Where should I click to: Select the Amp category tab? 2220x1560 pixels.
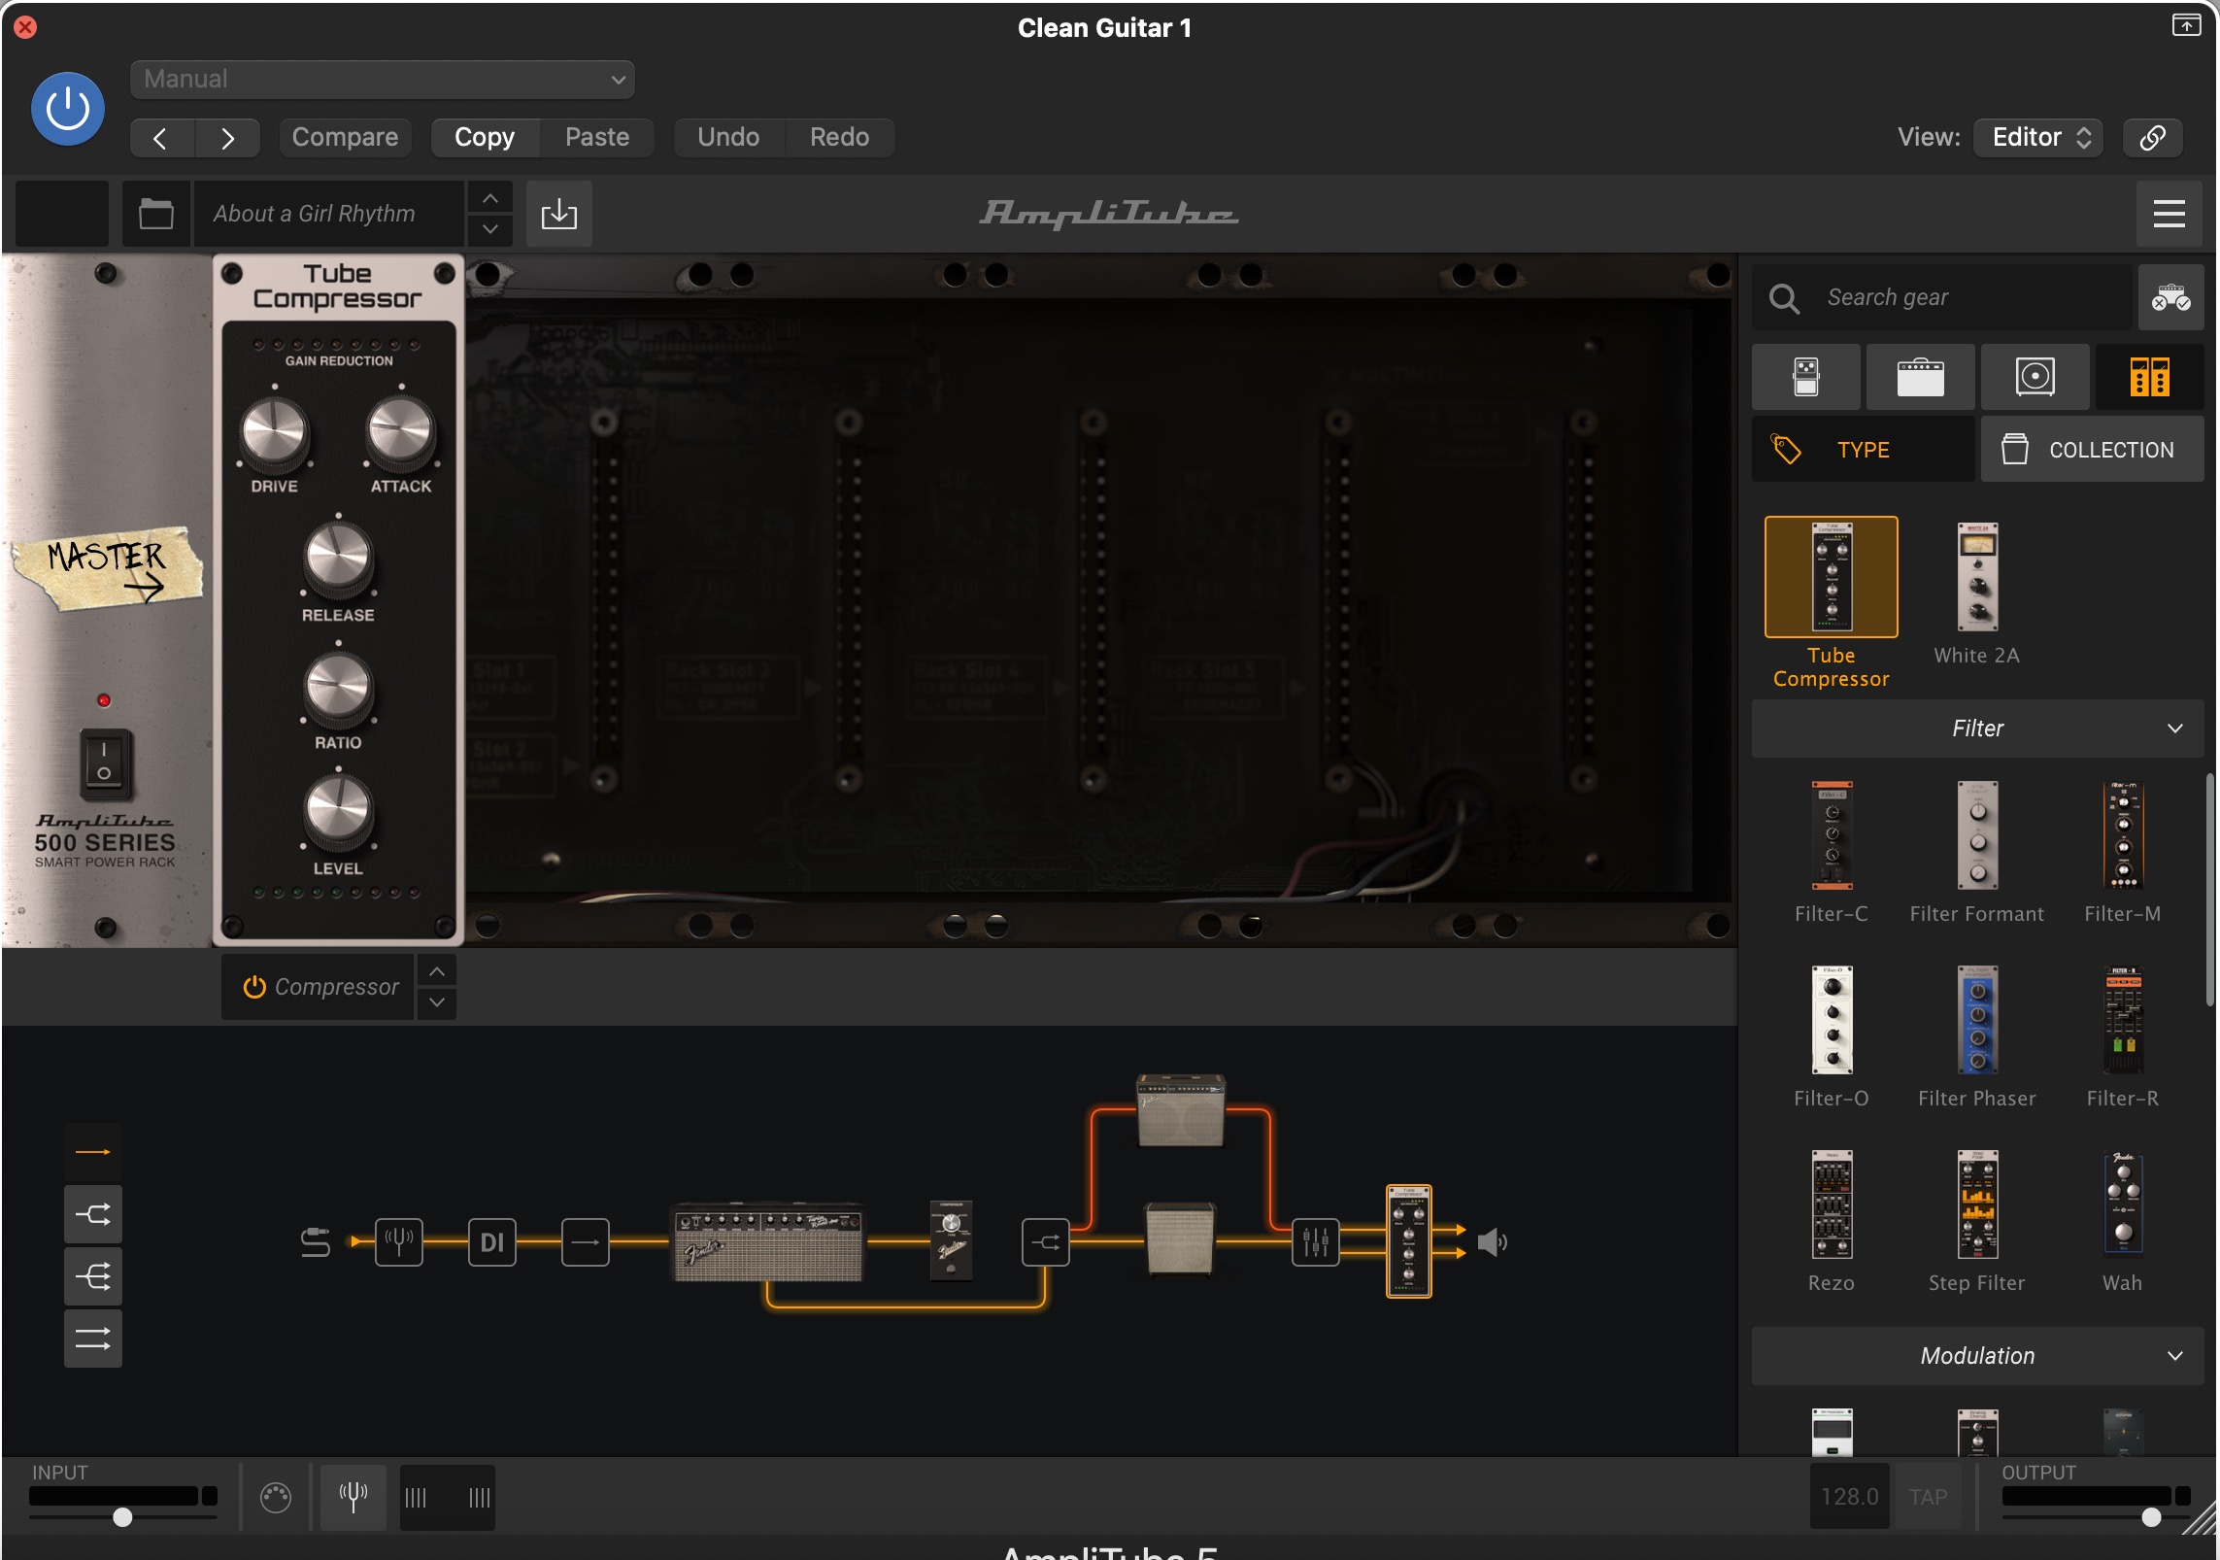[1920, 377]
